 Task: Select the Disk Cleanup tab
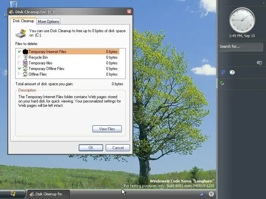click(x=23, y=21)
